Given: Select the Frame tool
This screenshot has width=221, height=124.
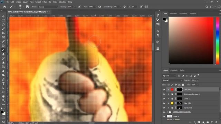Looking at the screenshot, I should tap(3, 37).
